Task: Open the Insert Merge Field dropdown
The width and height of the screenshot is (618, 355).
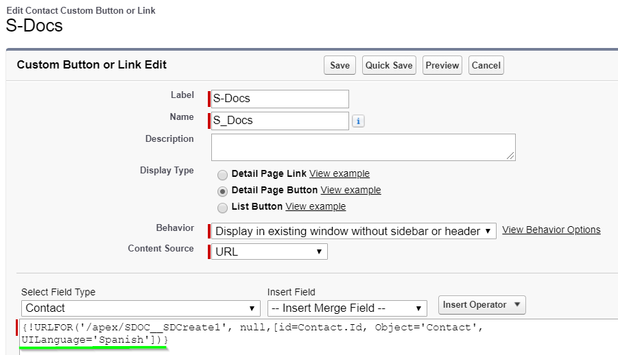Action: pos(347,308)
